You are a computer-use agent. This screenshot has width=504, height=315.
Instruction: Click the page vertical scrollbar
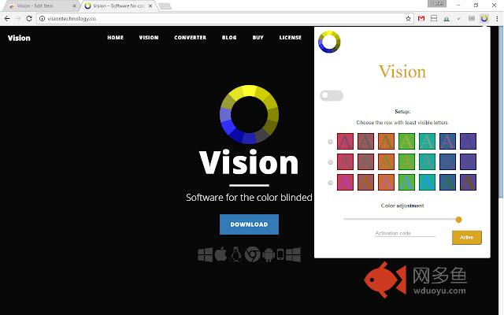coord(501,113)
